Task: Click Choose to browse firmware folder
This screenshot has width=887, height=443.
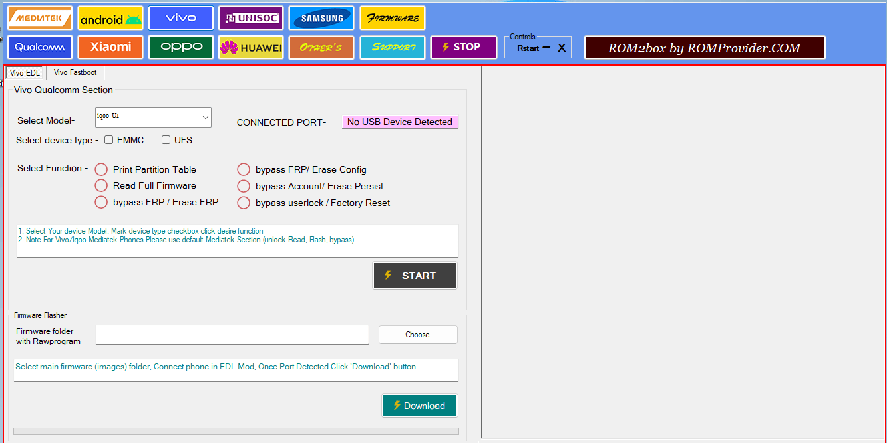Action: tap(418, 335)
